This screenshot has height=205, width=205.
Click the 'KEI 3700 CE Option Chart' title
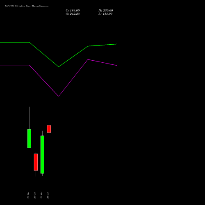(27, 6)
